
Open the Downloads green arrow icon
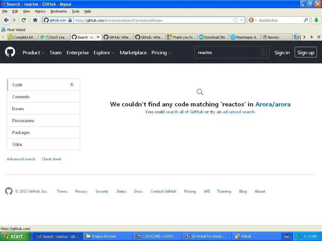[x=316, y=20]
